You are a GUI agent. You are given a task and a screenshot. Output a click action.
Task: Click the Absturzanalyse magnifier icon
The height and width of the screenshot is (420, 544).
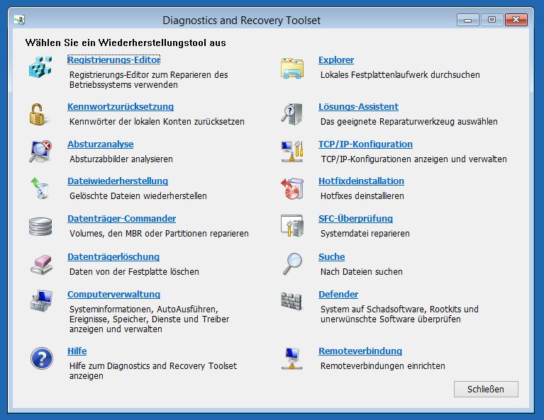point(40,152)
